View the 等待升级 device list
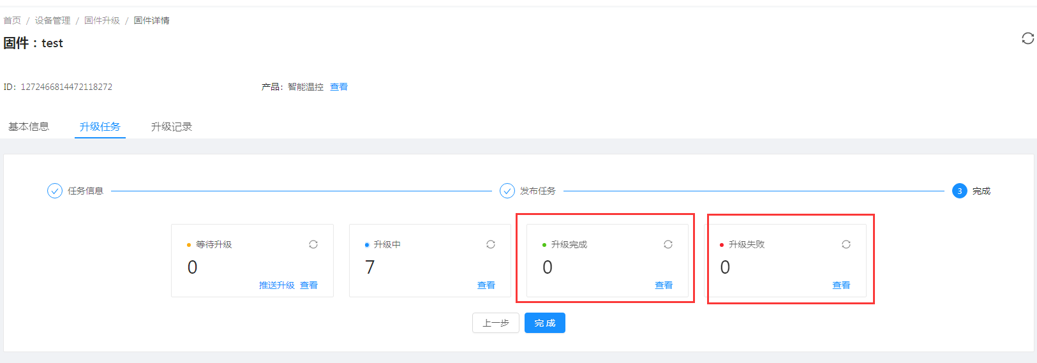 click(309, 285)
